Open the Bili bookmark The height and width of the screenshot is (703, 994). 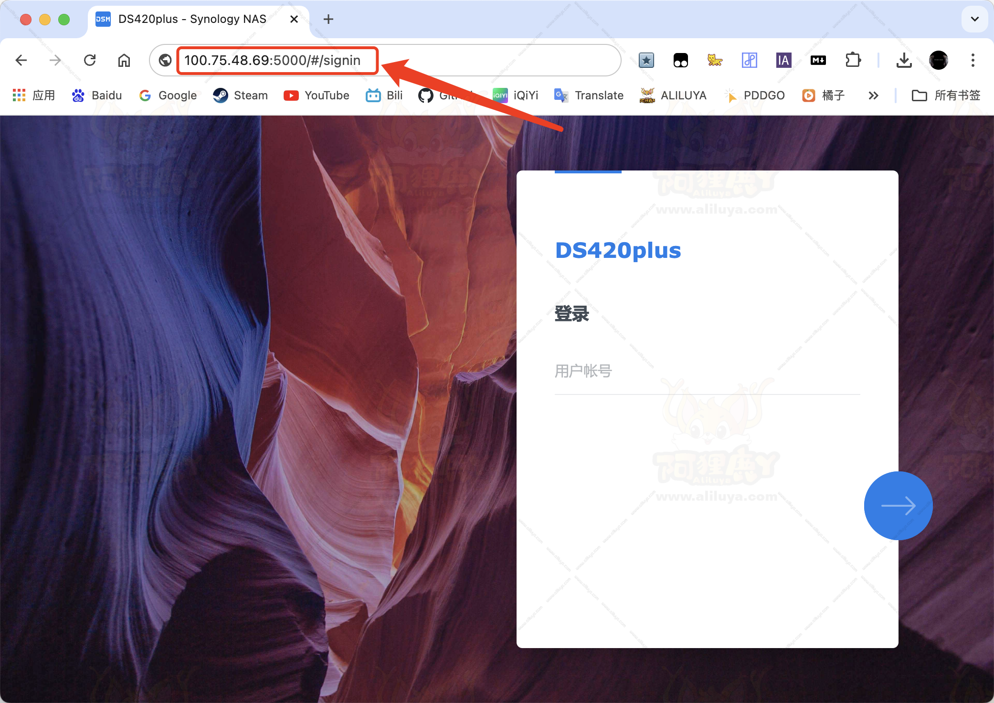pos(384,96)
